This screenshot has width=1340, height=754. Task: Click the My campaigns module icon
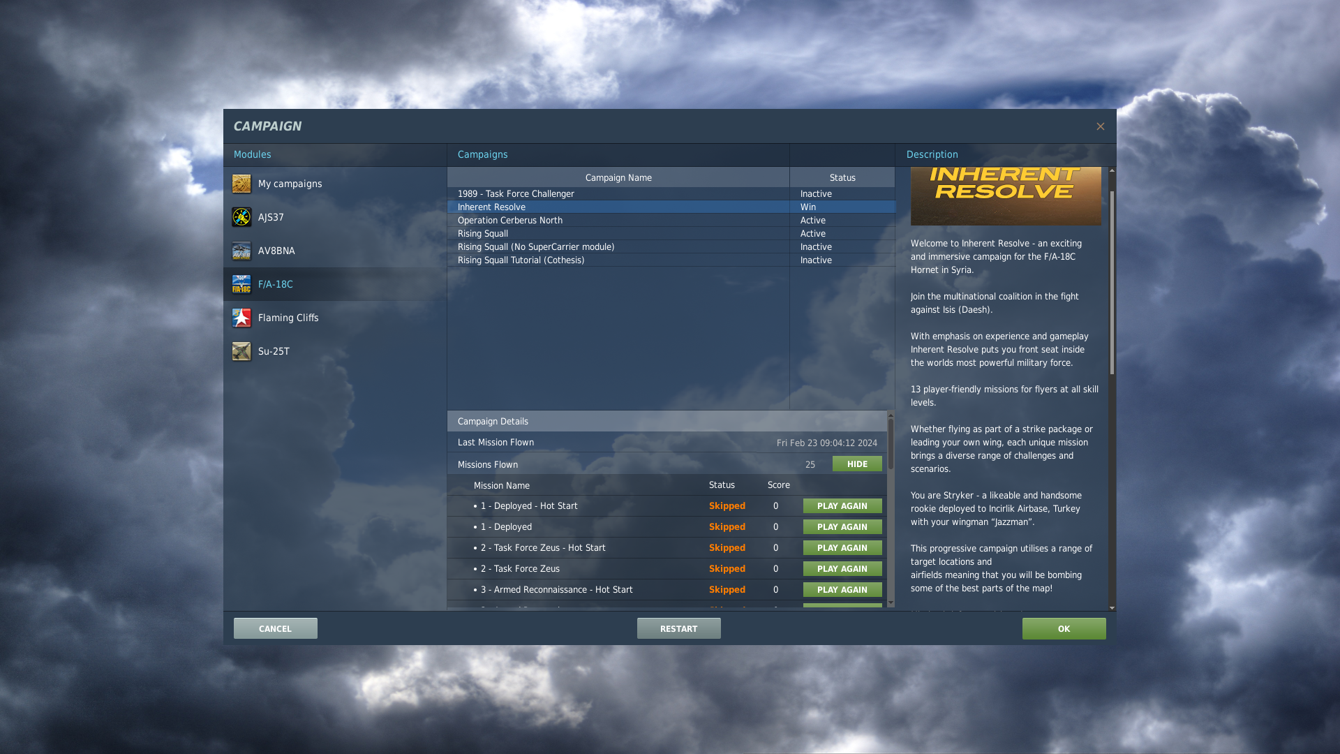tap(241, 184)
